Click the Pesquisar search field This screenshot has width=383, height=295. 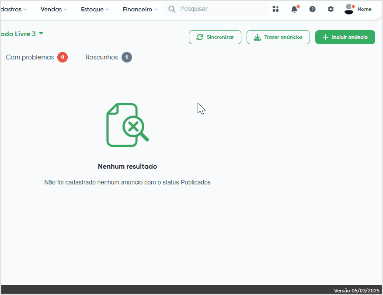(216, 9)
